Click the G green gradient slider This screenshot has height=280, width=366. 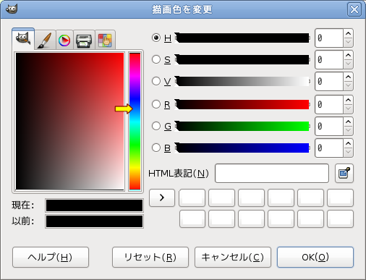click(242, 126)
